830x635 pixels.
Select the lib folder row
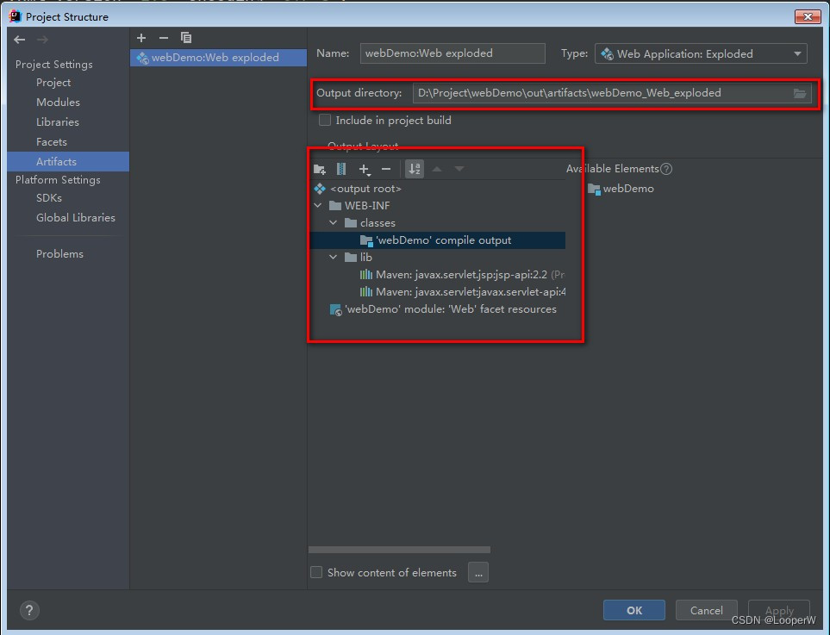pyautogui.click(x=359, y=257)
